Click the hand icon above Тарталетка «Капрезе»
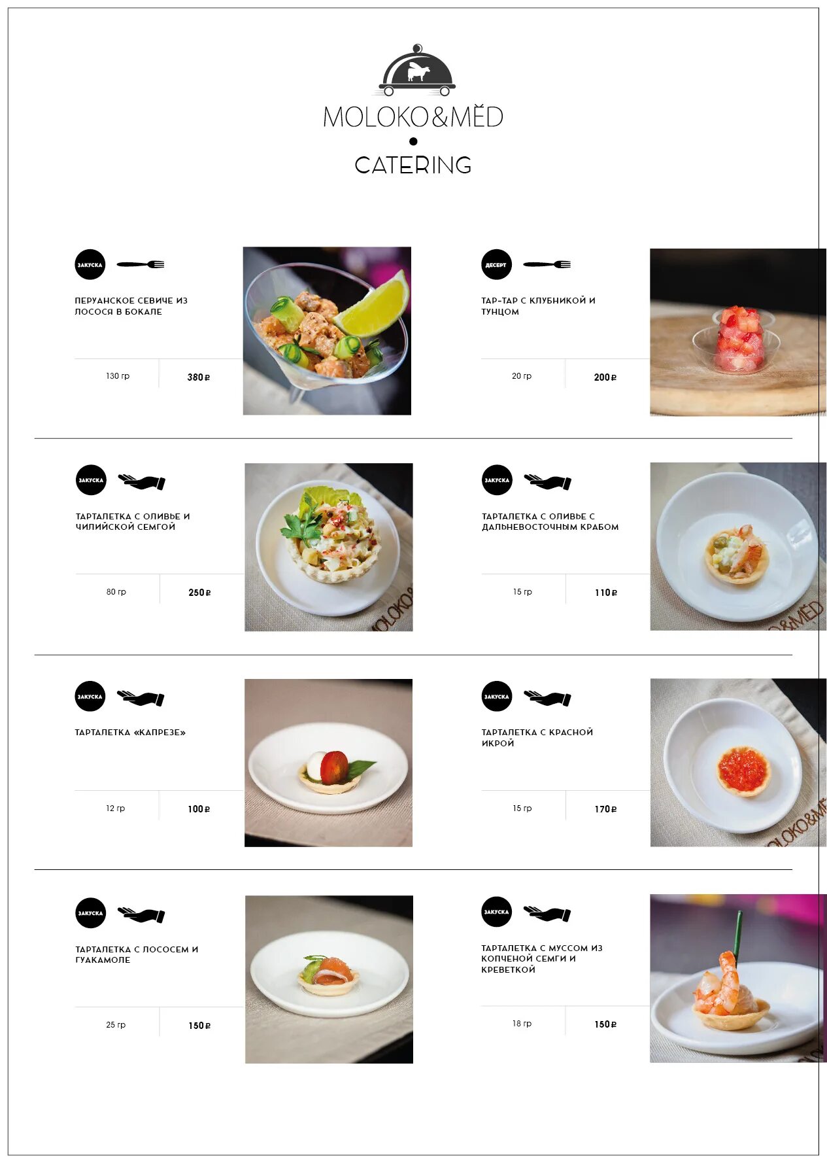 click(x=141, y=698)
